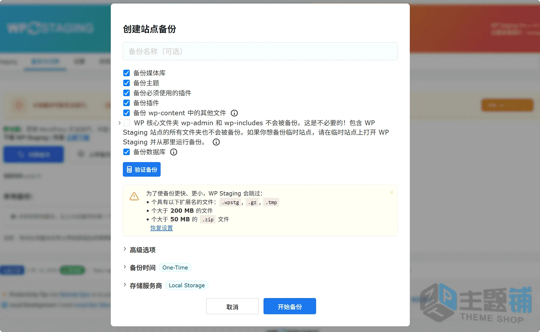Click the 50 MB size value
This screenshot has height=332, width=540.
click(x=180, y=219)
